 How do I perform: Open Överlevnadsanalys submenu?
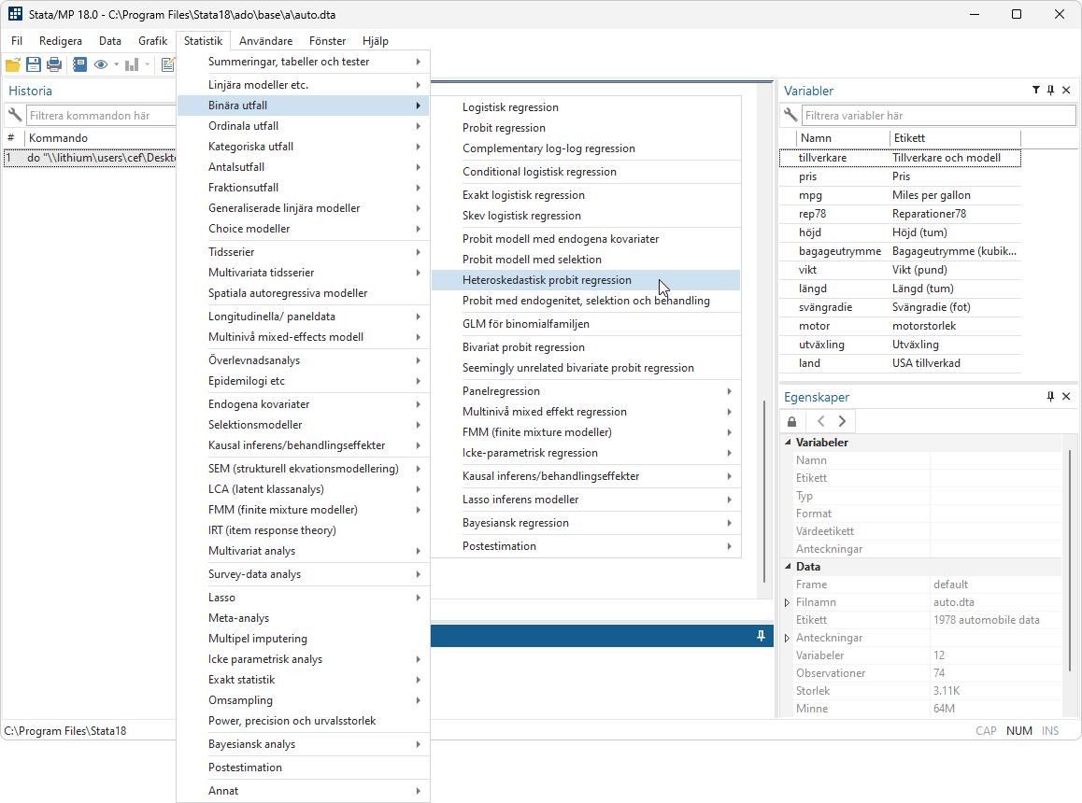[303, 360]
